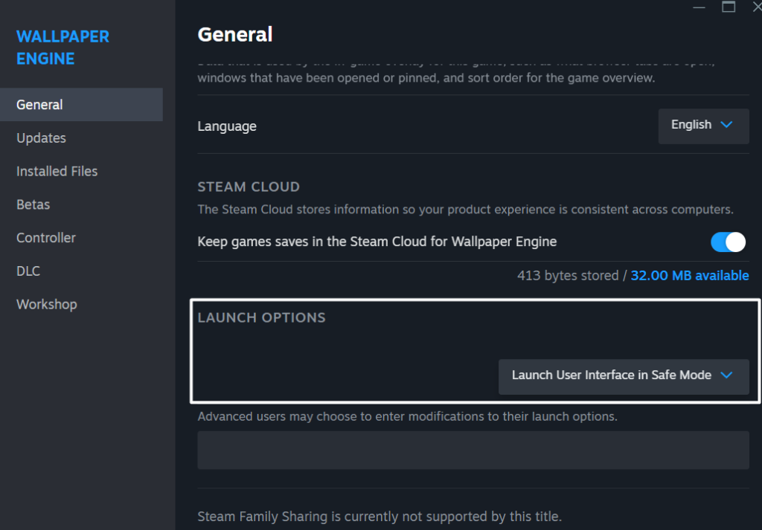762x530 pixels.
Task: Select DLC in the sidebar
Action: coord(28,271)
